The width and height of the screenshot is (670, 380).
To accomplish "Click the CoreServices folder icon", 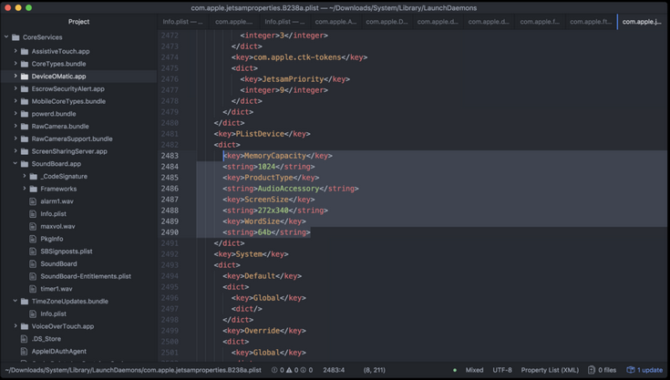I will tap(15, 37).
